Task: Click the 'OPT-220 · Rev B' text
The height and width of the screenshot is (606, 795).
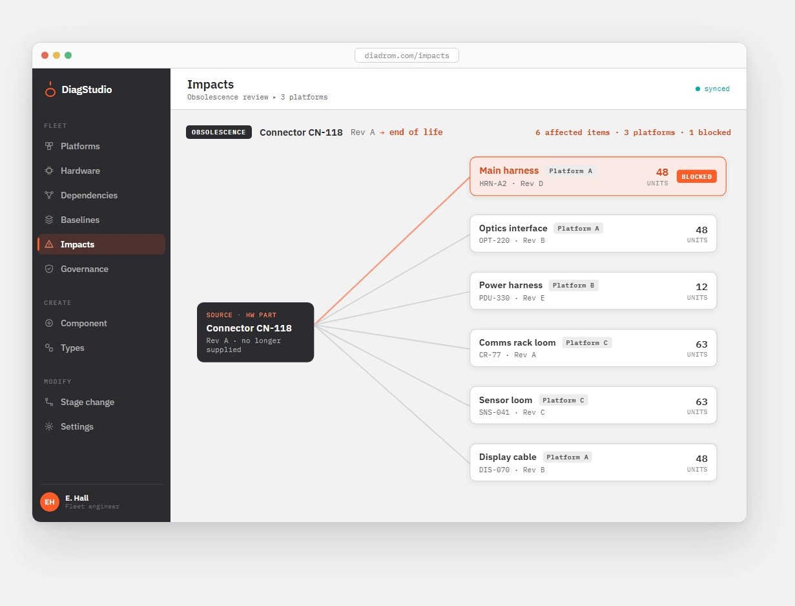Action: click(511, 241)
